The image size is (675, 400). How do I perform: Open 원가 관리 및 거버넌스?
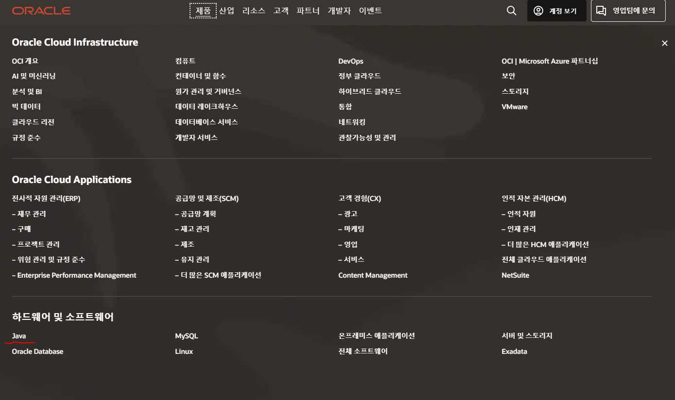(208, 91)
